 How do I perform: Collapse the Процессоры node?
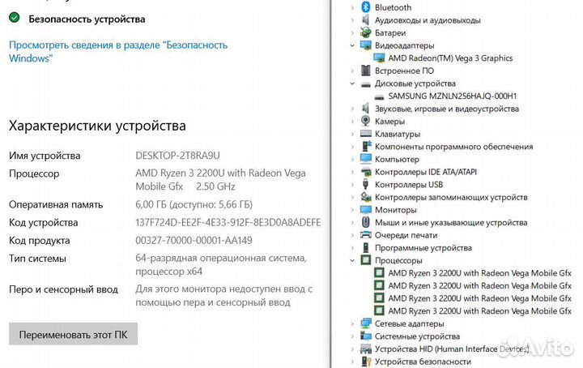point(352,260)
